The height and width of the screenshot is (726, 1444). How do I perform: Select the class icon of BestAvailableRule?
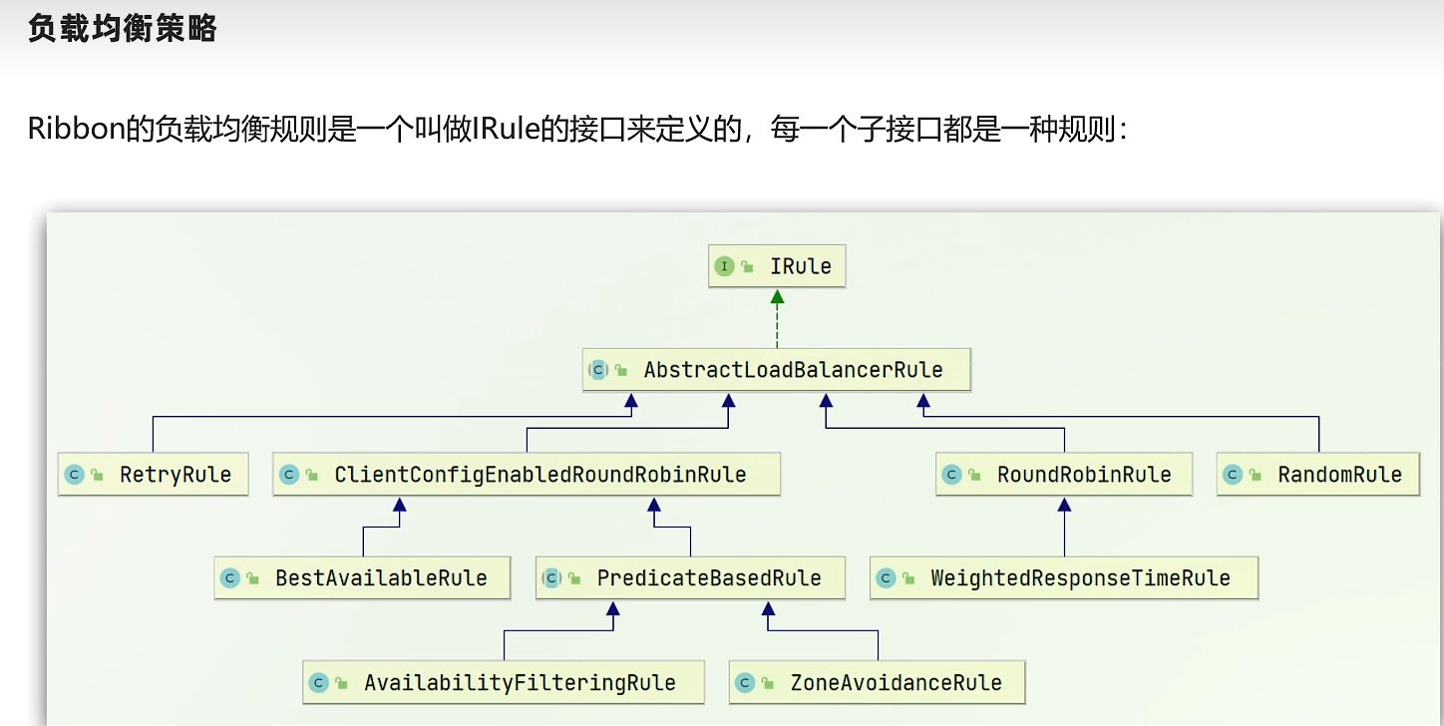pyautogui.click(x=230, y=577)
